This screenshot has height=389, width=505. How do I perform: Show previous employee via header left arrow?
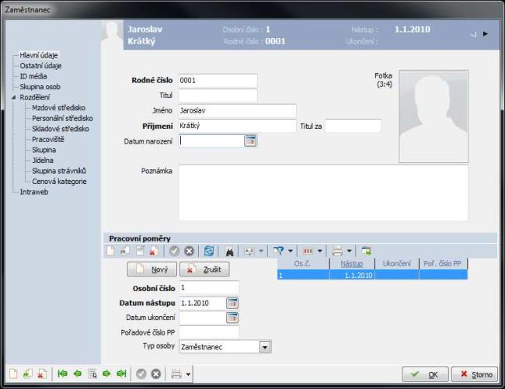click(473, 34)
